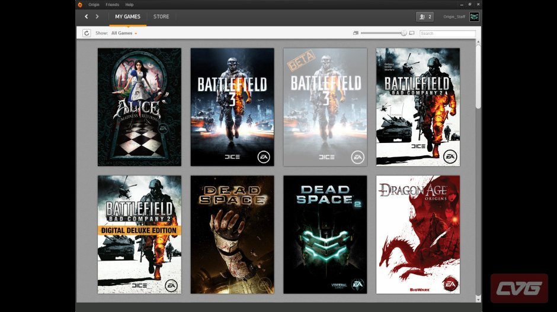
Task: Select the Battlefield 3 BETA game tile
Action: click(325, 107)
